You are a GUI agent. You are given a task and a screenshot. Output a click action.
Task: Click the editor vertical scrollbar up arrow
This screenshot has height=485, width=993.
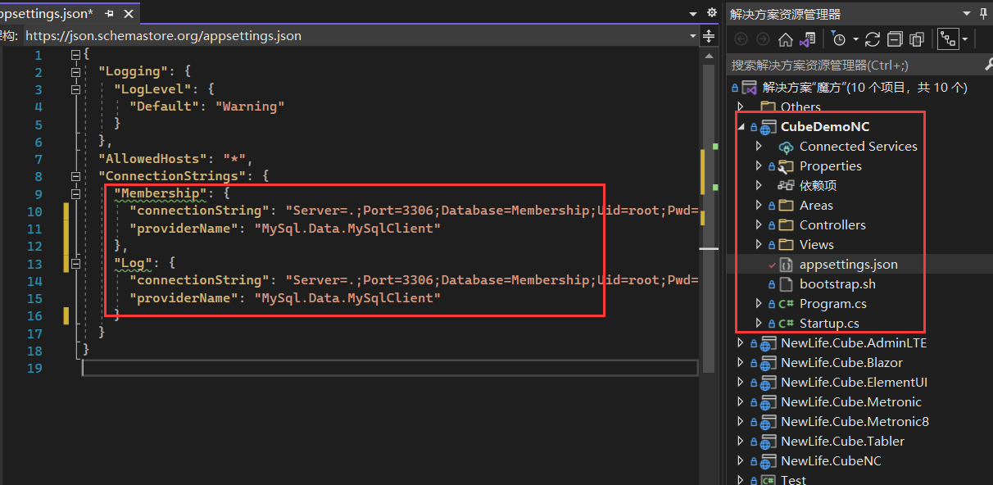(x=709, y=54)
